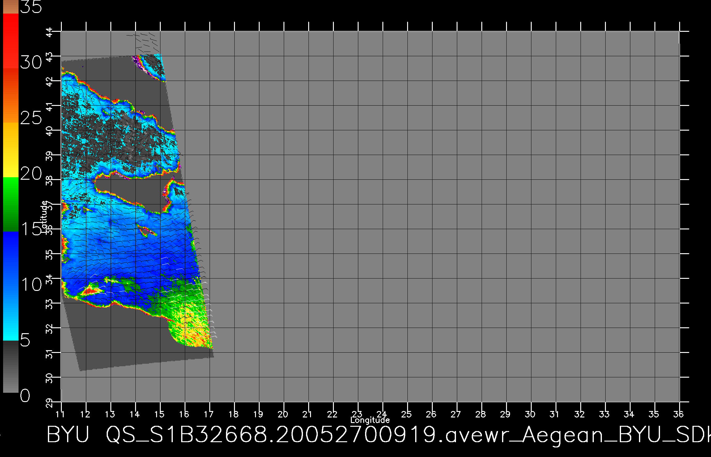Click latitude tick label 33
This screenshot has width=711, height=457.
(x=49, y=304)
